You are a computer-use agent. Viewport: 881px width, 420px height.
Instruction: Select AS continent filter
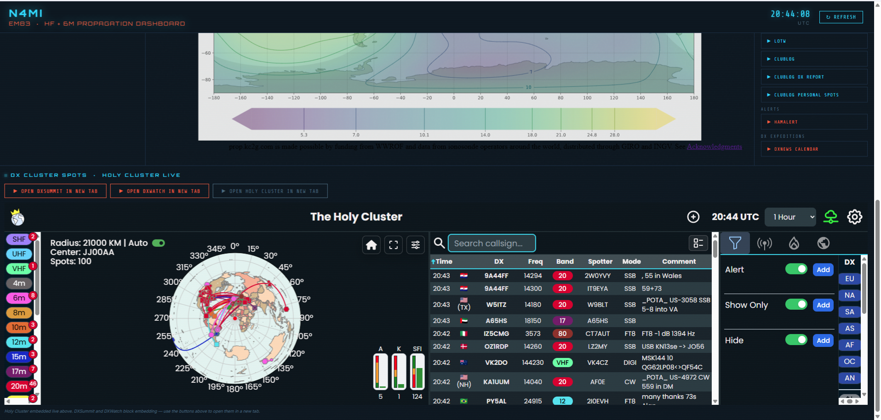[849, 328]
